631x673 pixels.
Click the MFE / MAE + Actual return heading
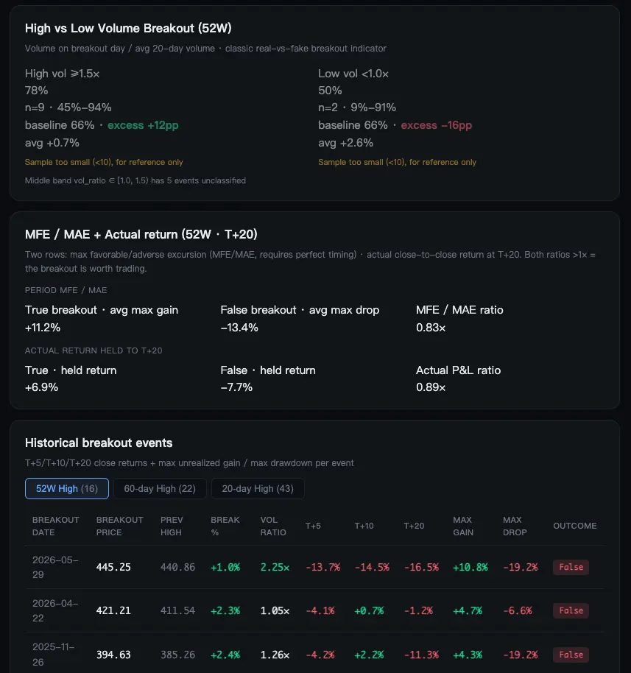click(141, 234)
